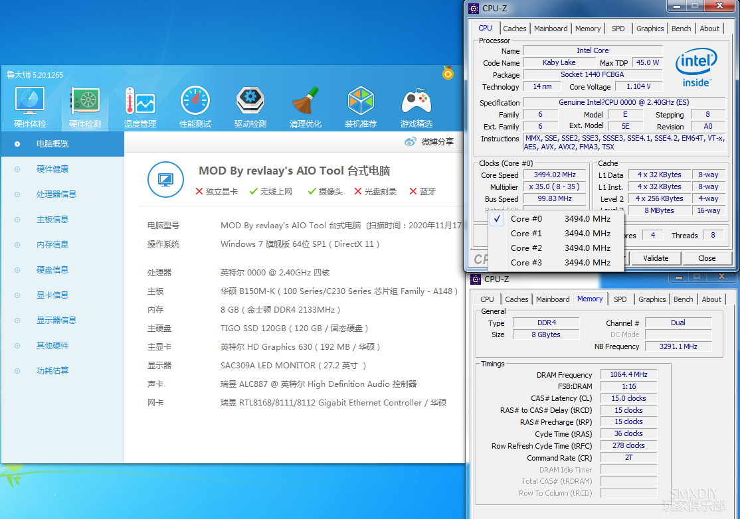The width and height of the screenshot is (740, 519).
Task: Switch to Caches tab in bottom CPU-Z
Action: 516,299
